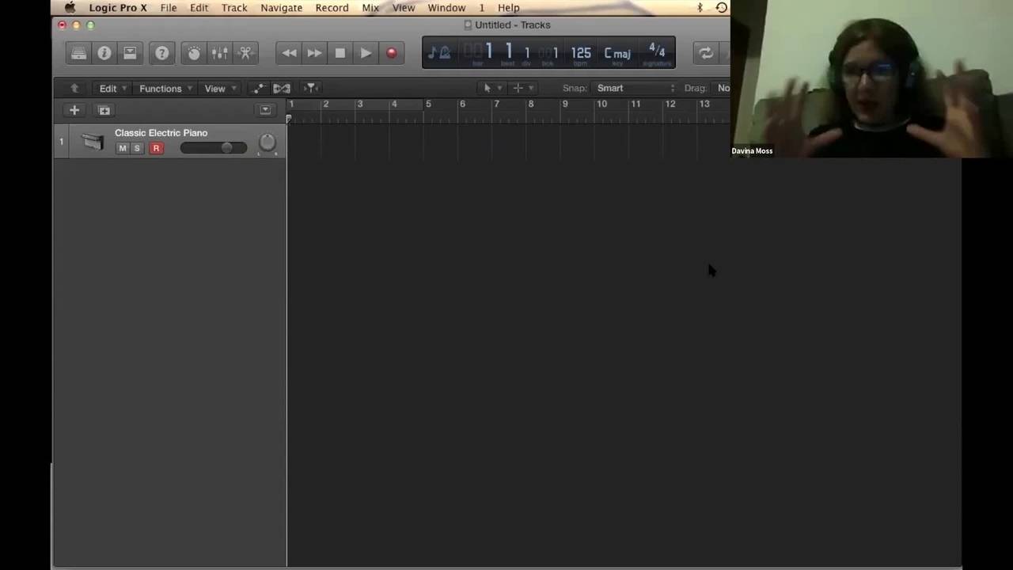Click the bar position number in LCD

[489, 51]
